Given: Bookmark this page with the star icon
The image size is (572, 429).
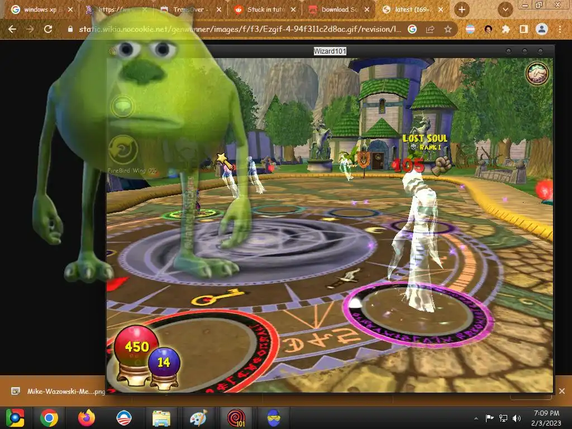Looking at the screenshot, I should pos(448,29).
